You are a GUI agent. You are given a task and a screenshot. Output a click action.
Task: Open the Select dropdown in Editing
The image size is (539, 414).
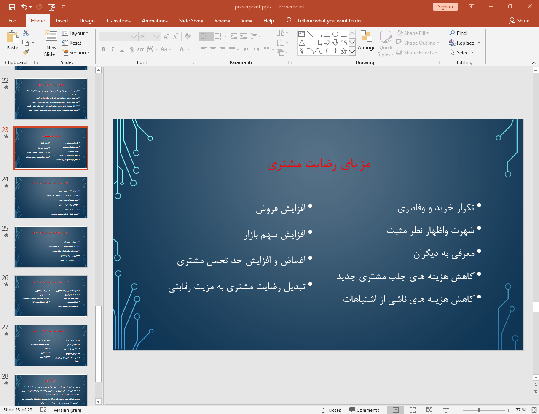point(462,53)
